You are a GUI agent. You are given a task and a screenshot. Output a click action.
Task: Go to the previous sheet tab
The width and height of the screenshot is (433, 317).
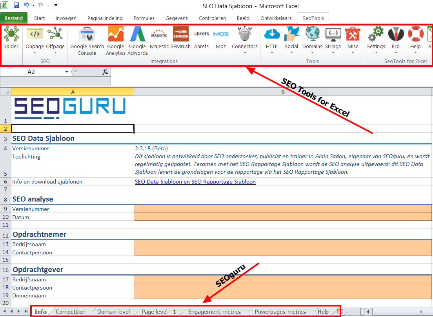point(11,312)
